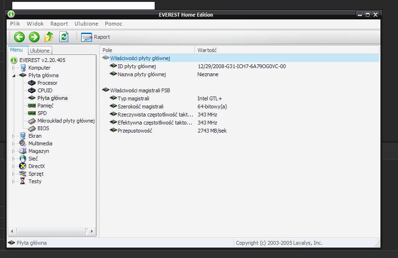Click the SPD memory module icon
The width and height of the screenshot is (398, 258).
click(x=32, y=113)
